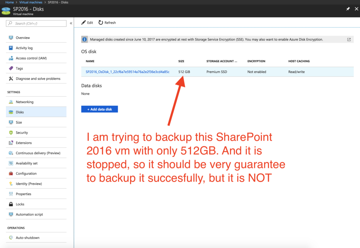Click the Activity log icon

pos(11,48)
